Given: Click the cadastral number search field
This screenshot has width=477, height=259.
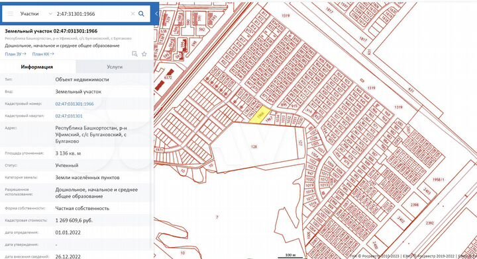Looking at the screenshot, I should 92,14.
